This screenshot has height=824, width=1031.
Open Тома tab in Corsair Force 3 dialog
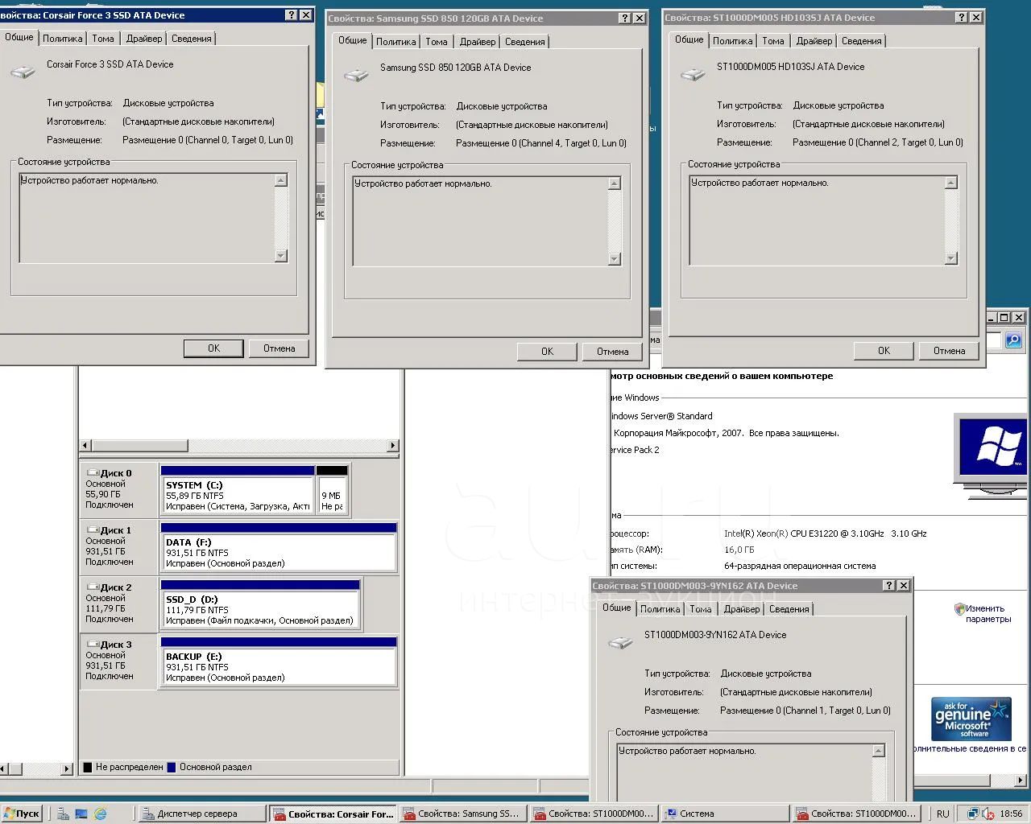pyautogui.click(x=103, y=38)
